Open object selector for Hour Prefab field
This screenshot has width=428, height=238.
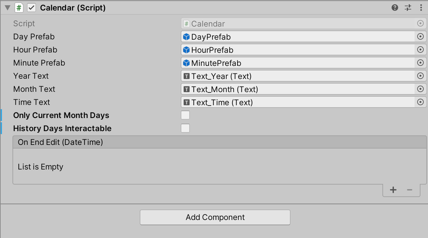click(x=420, y=50)
